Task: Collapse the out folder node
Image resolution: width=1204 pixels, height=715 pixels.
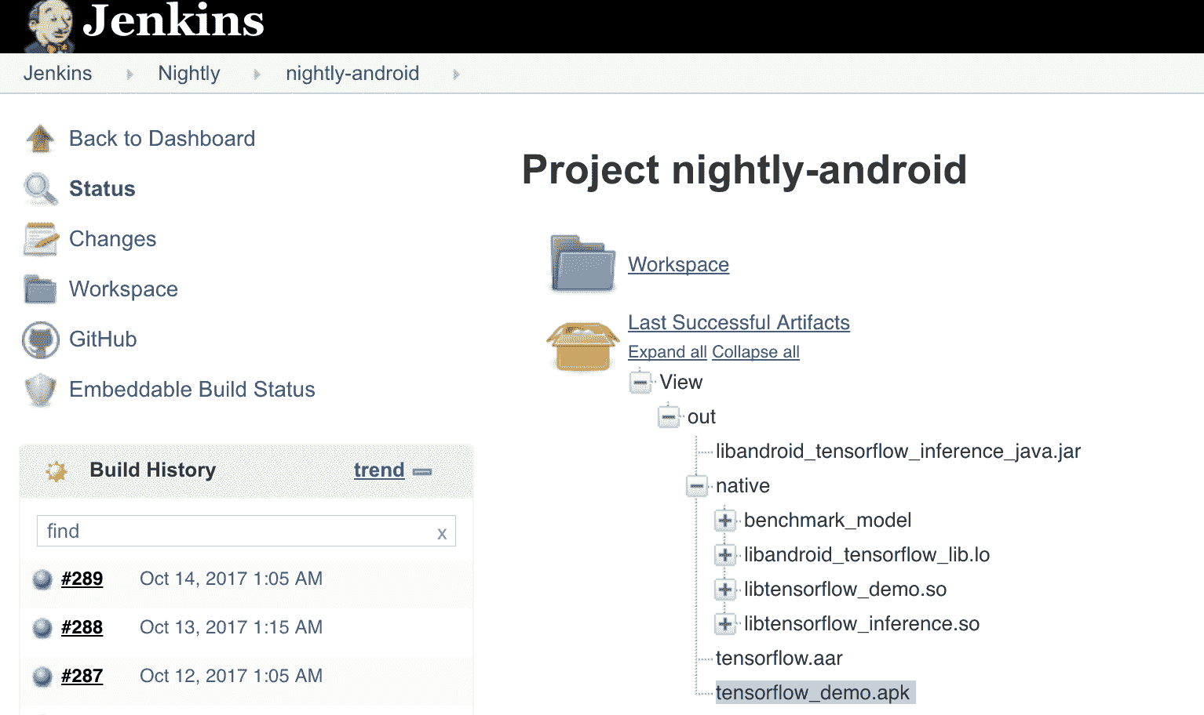Action: coord(669,417)
